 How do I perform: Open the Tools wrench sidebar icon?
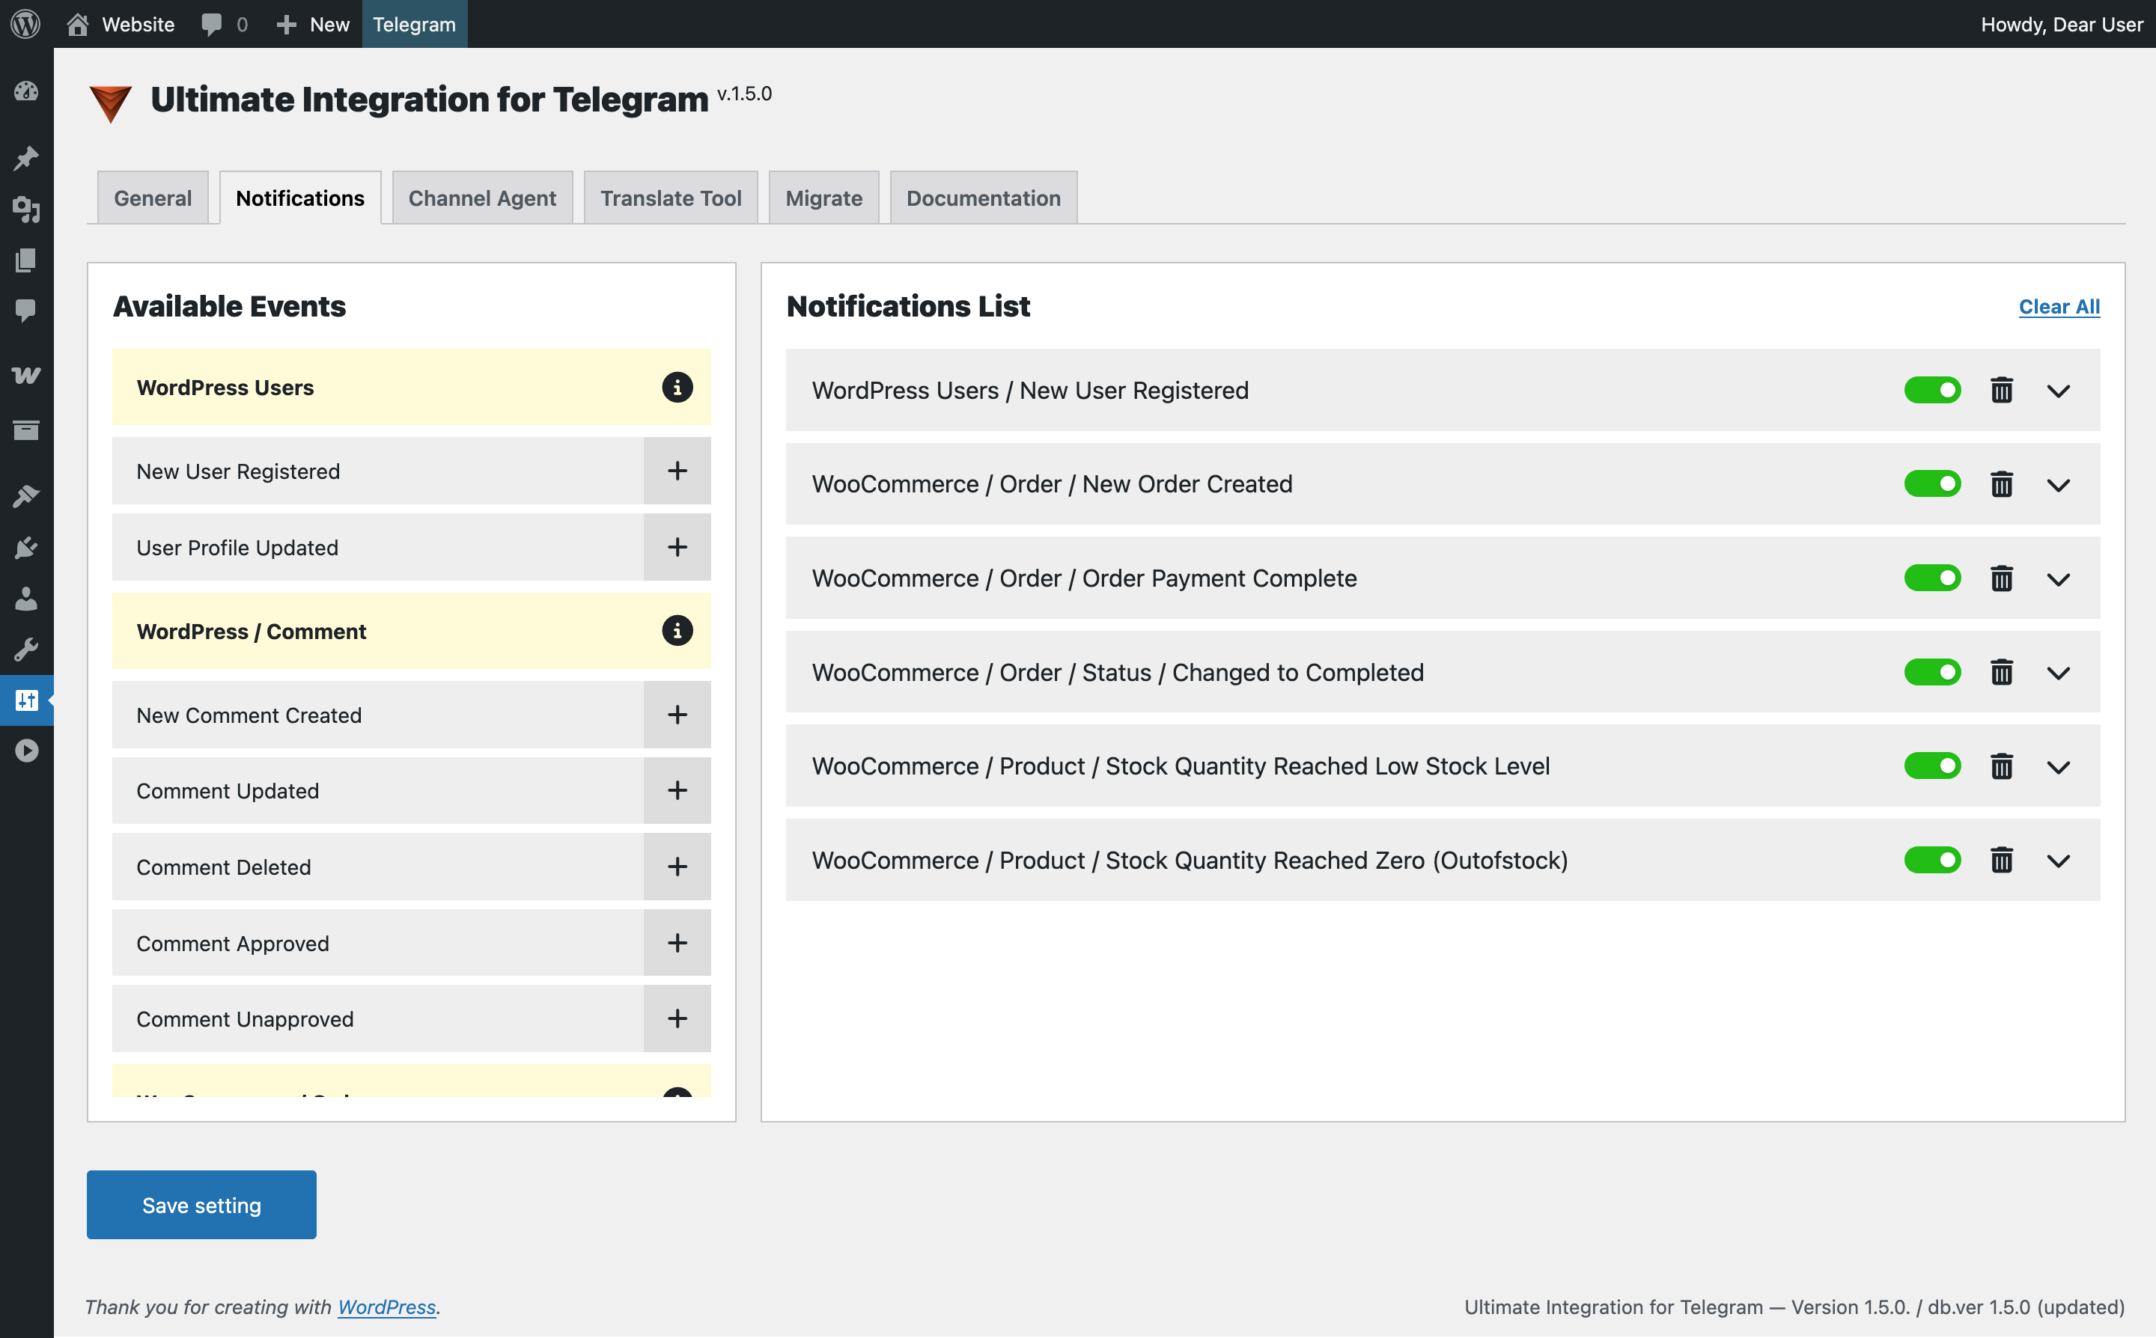26,650
